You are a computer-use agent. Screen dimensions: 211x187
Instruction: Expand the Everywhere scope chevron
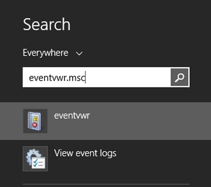79,53
